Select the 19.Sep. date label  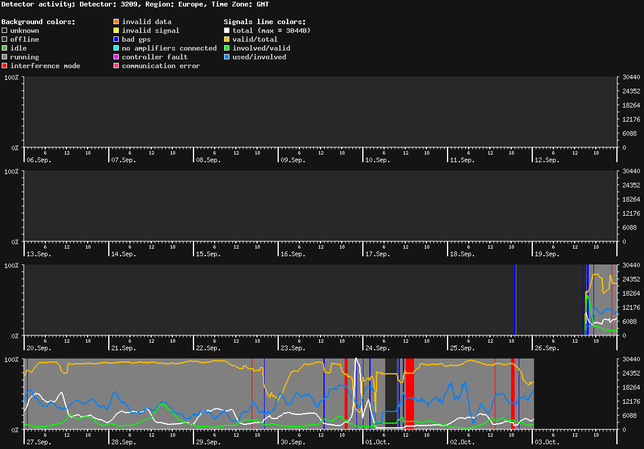(547, 254)
